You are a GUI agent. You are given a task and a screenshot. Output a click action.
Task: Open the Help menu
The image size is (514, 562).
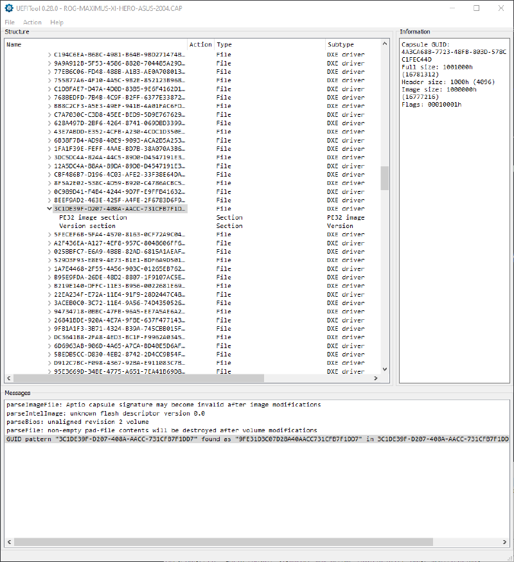pyautogui.click(x=55, y=22)
